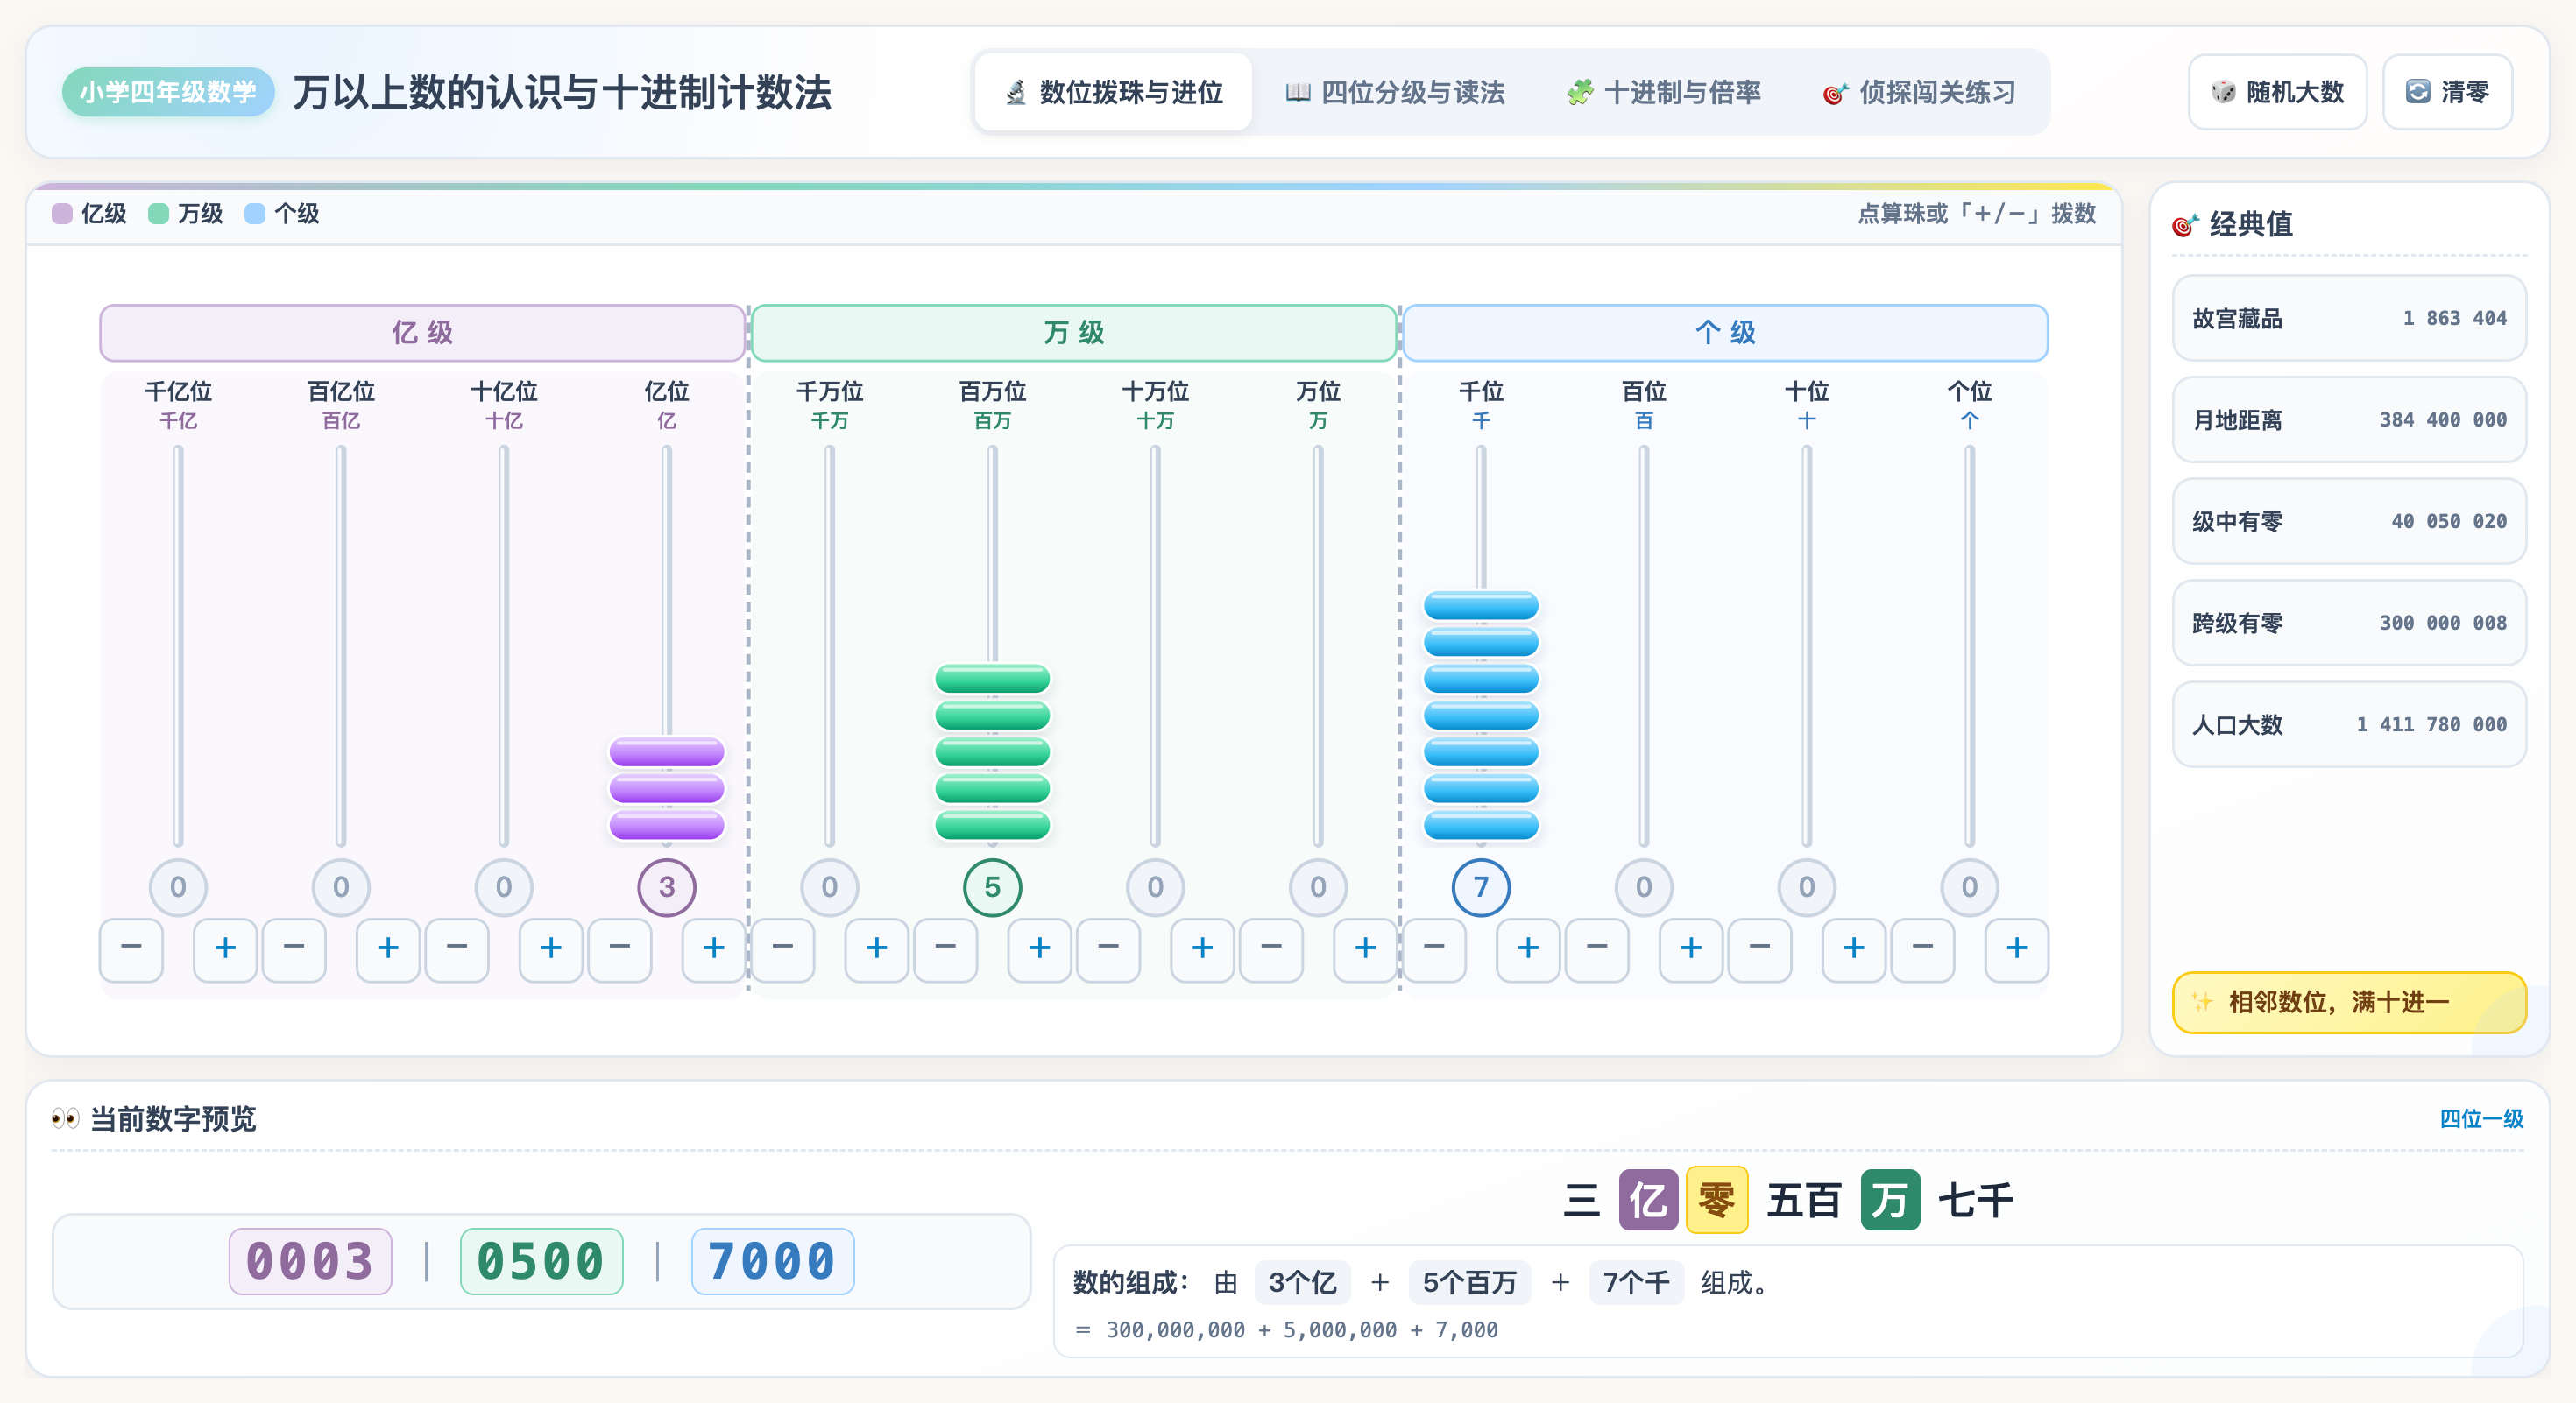Decrease the 十亿位 column by one
The width and height of the screenshot is (2576, 1403).
click(457, 949)
